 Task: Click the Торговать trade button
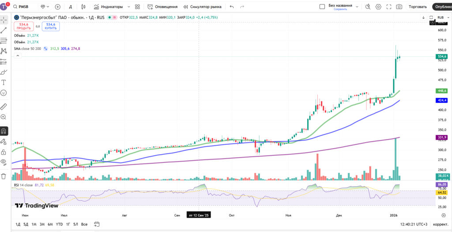[418, 7]
